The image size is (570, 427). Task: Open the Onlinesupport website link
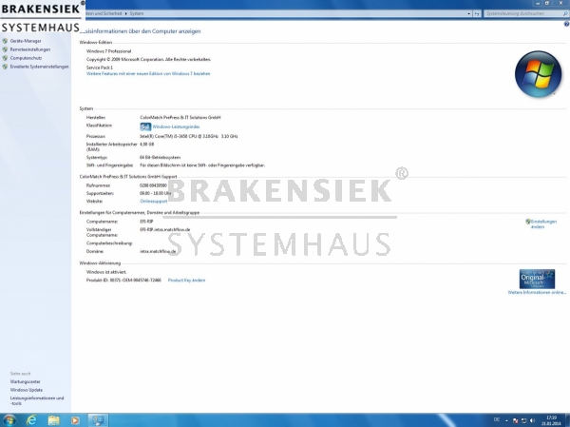click(x=153, y=202)
